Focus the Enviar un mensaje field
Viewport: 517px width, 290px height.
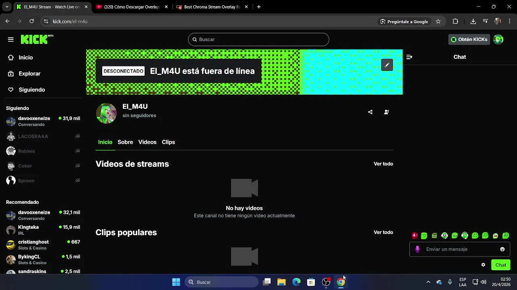[460, 249]
